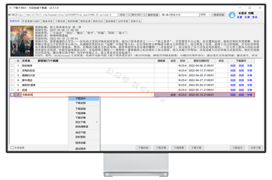Switch to the 视频列表 tab
Screen dimensions: 272x180
point(15,21)
